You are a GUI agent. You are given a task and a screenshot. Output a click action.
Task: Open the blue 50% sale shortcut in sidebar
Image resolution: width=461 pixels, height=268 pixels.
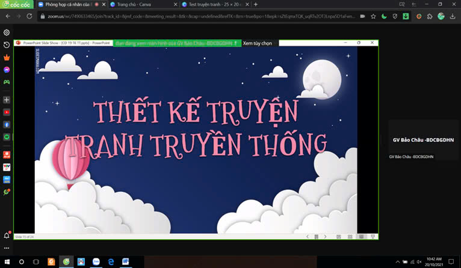point(7,180)
